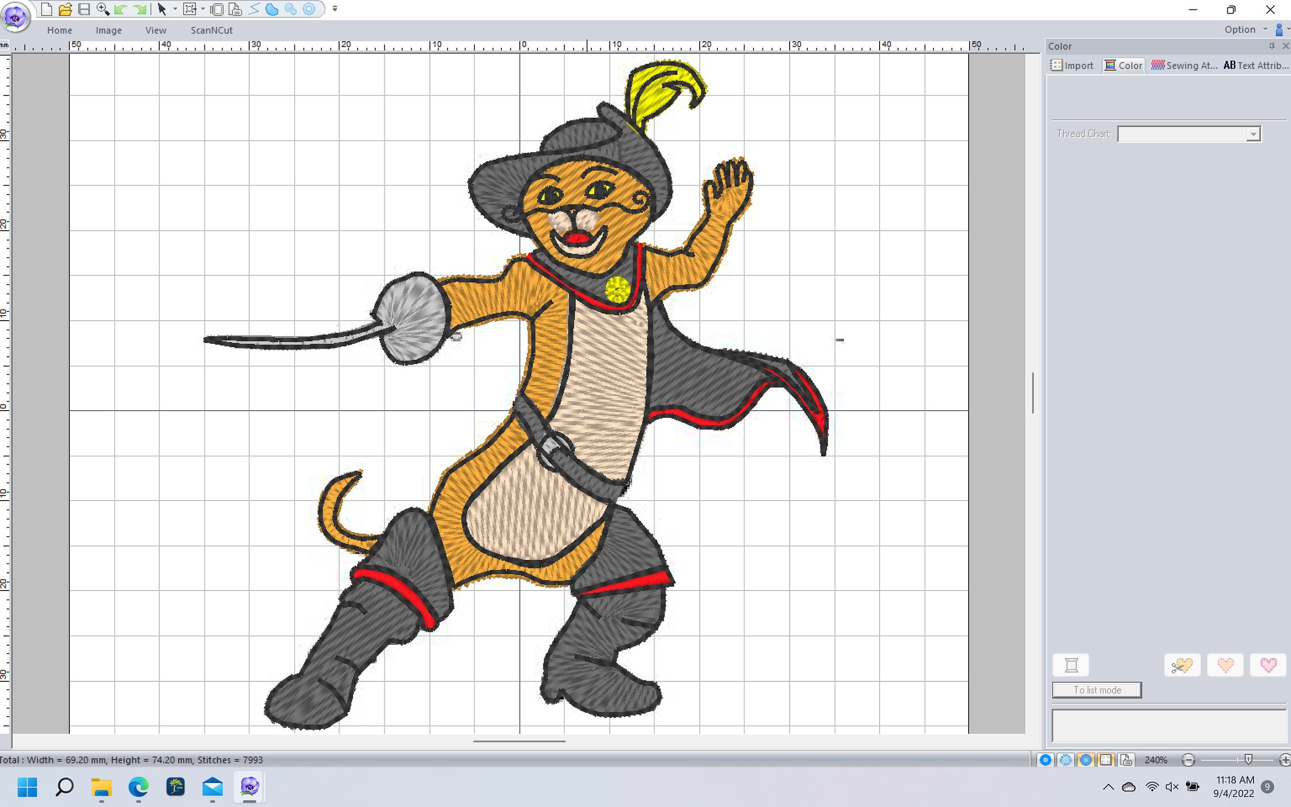Switch to the Import panel tab
This screenshot has height=807, width=1291.
click(x=1072, y=66)
